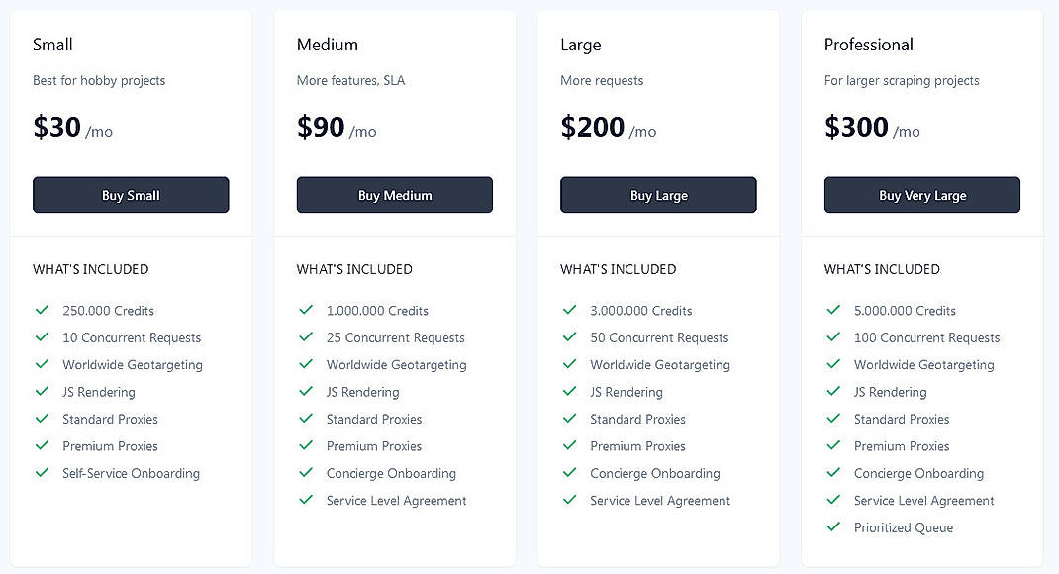This screenshot has width=1059, height=574.
Task: Click the checkmark next to 10 Concurrent Requests
Action: pyautogui.click(x=43, y=337)
